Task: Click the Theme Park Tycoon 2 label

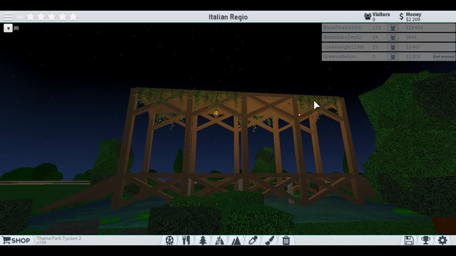Action: [x=59, y=239]
